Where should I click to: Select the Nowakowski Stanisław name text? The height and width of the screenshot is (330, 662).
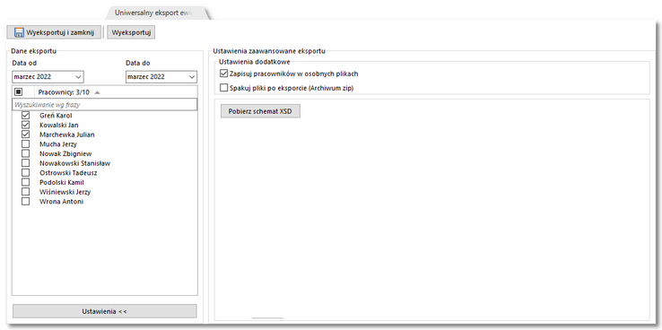[74, 163]
